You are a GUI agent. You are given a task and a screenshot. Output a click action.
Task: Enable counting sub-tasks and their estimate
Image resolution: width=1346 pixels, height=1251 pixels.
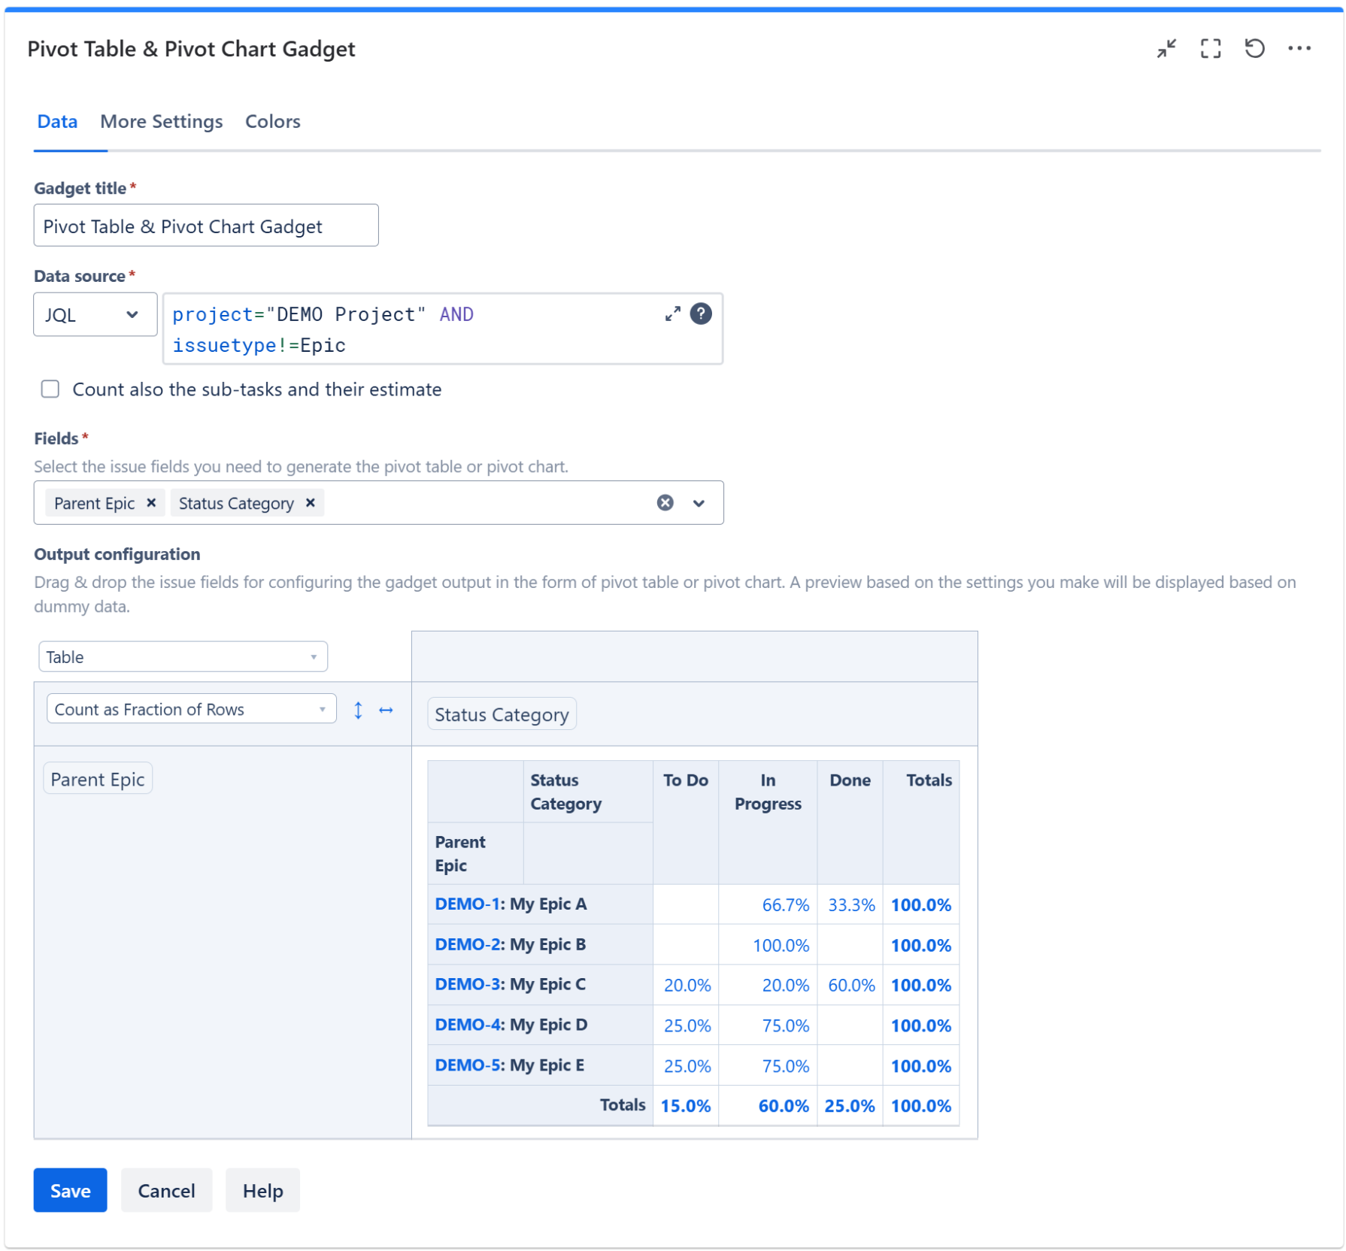[x=50, y=389]
